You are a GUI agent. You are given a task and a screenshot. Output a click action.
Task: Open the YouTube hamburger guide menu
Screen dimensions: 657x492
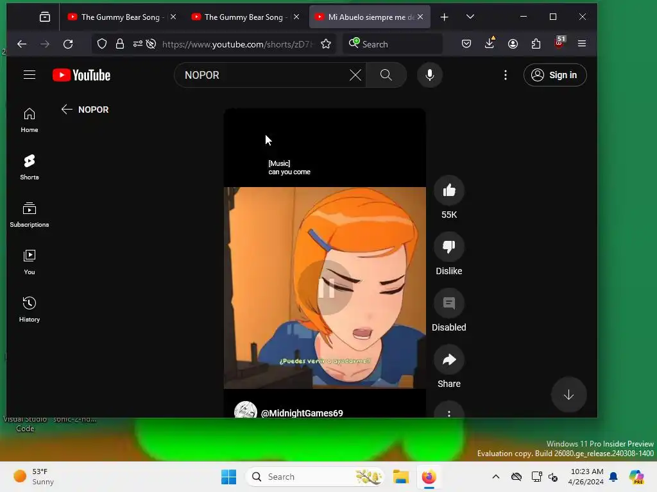(30, 75)
